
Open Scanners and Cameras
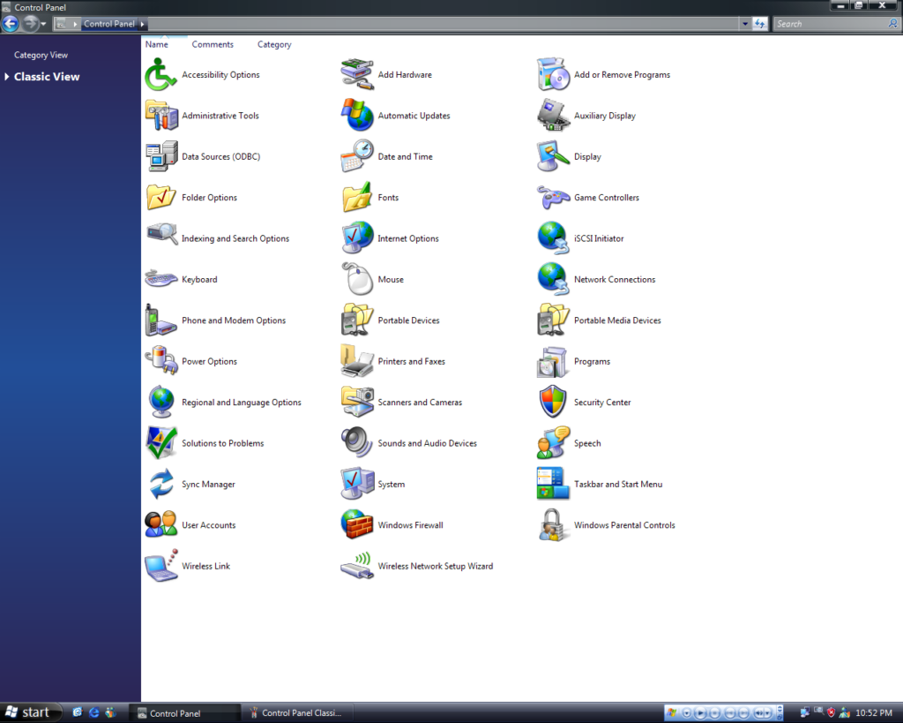[x=401, y=402]
